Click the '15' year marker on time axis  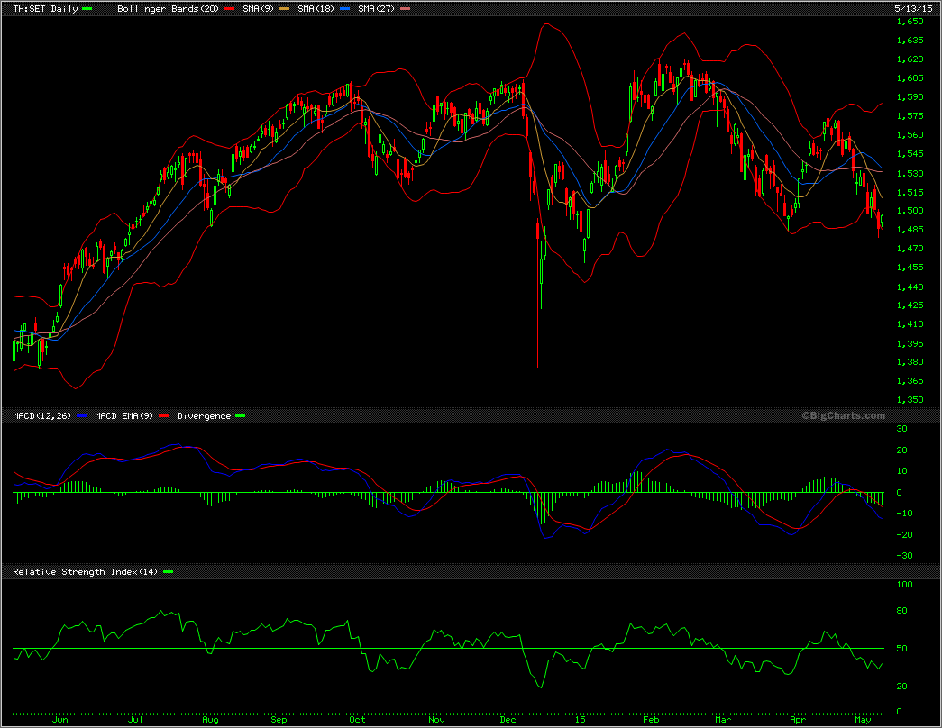pos(580,720)
